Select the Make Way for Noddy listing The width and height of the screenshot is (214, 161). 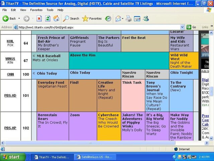pyautogui.click(x=181, y=126)
